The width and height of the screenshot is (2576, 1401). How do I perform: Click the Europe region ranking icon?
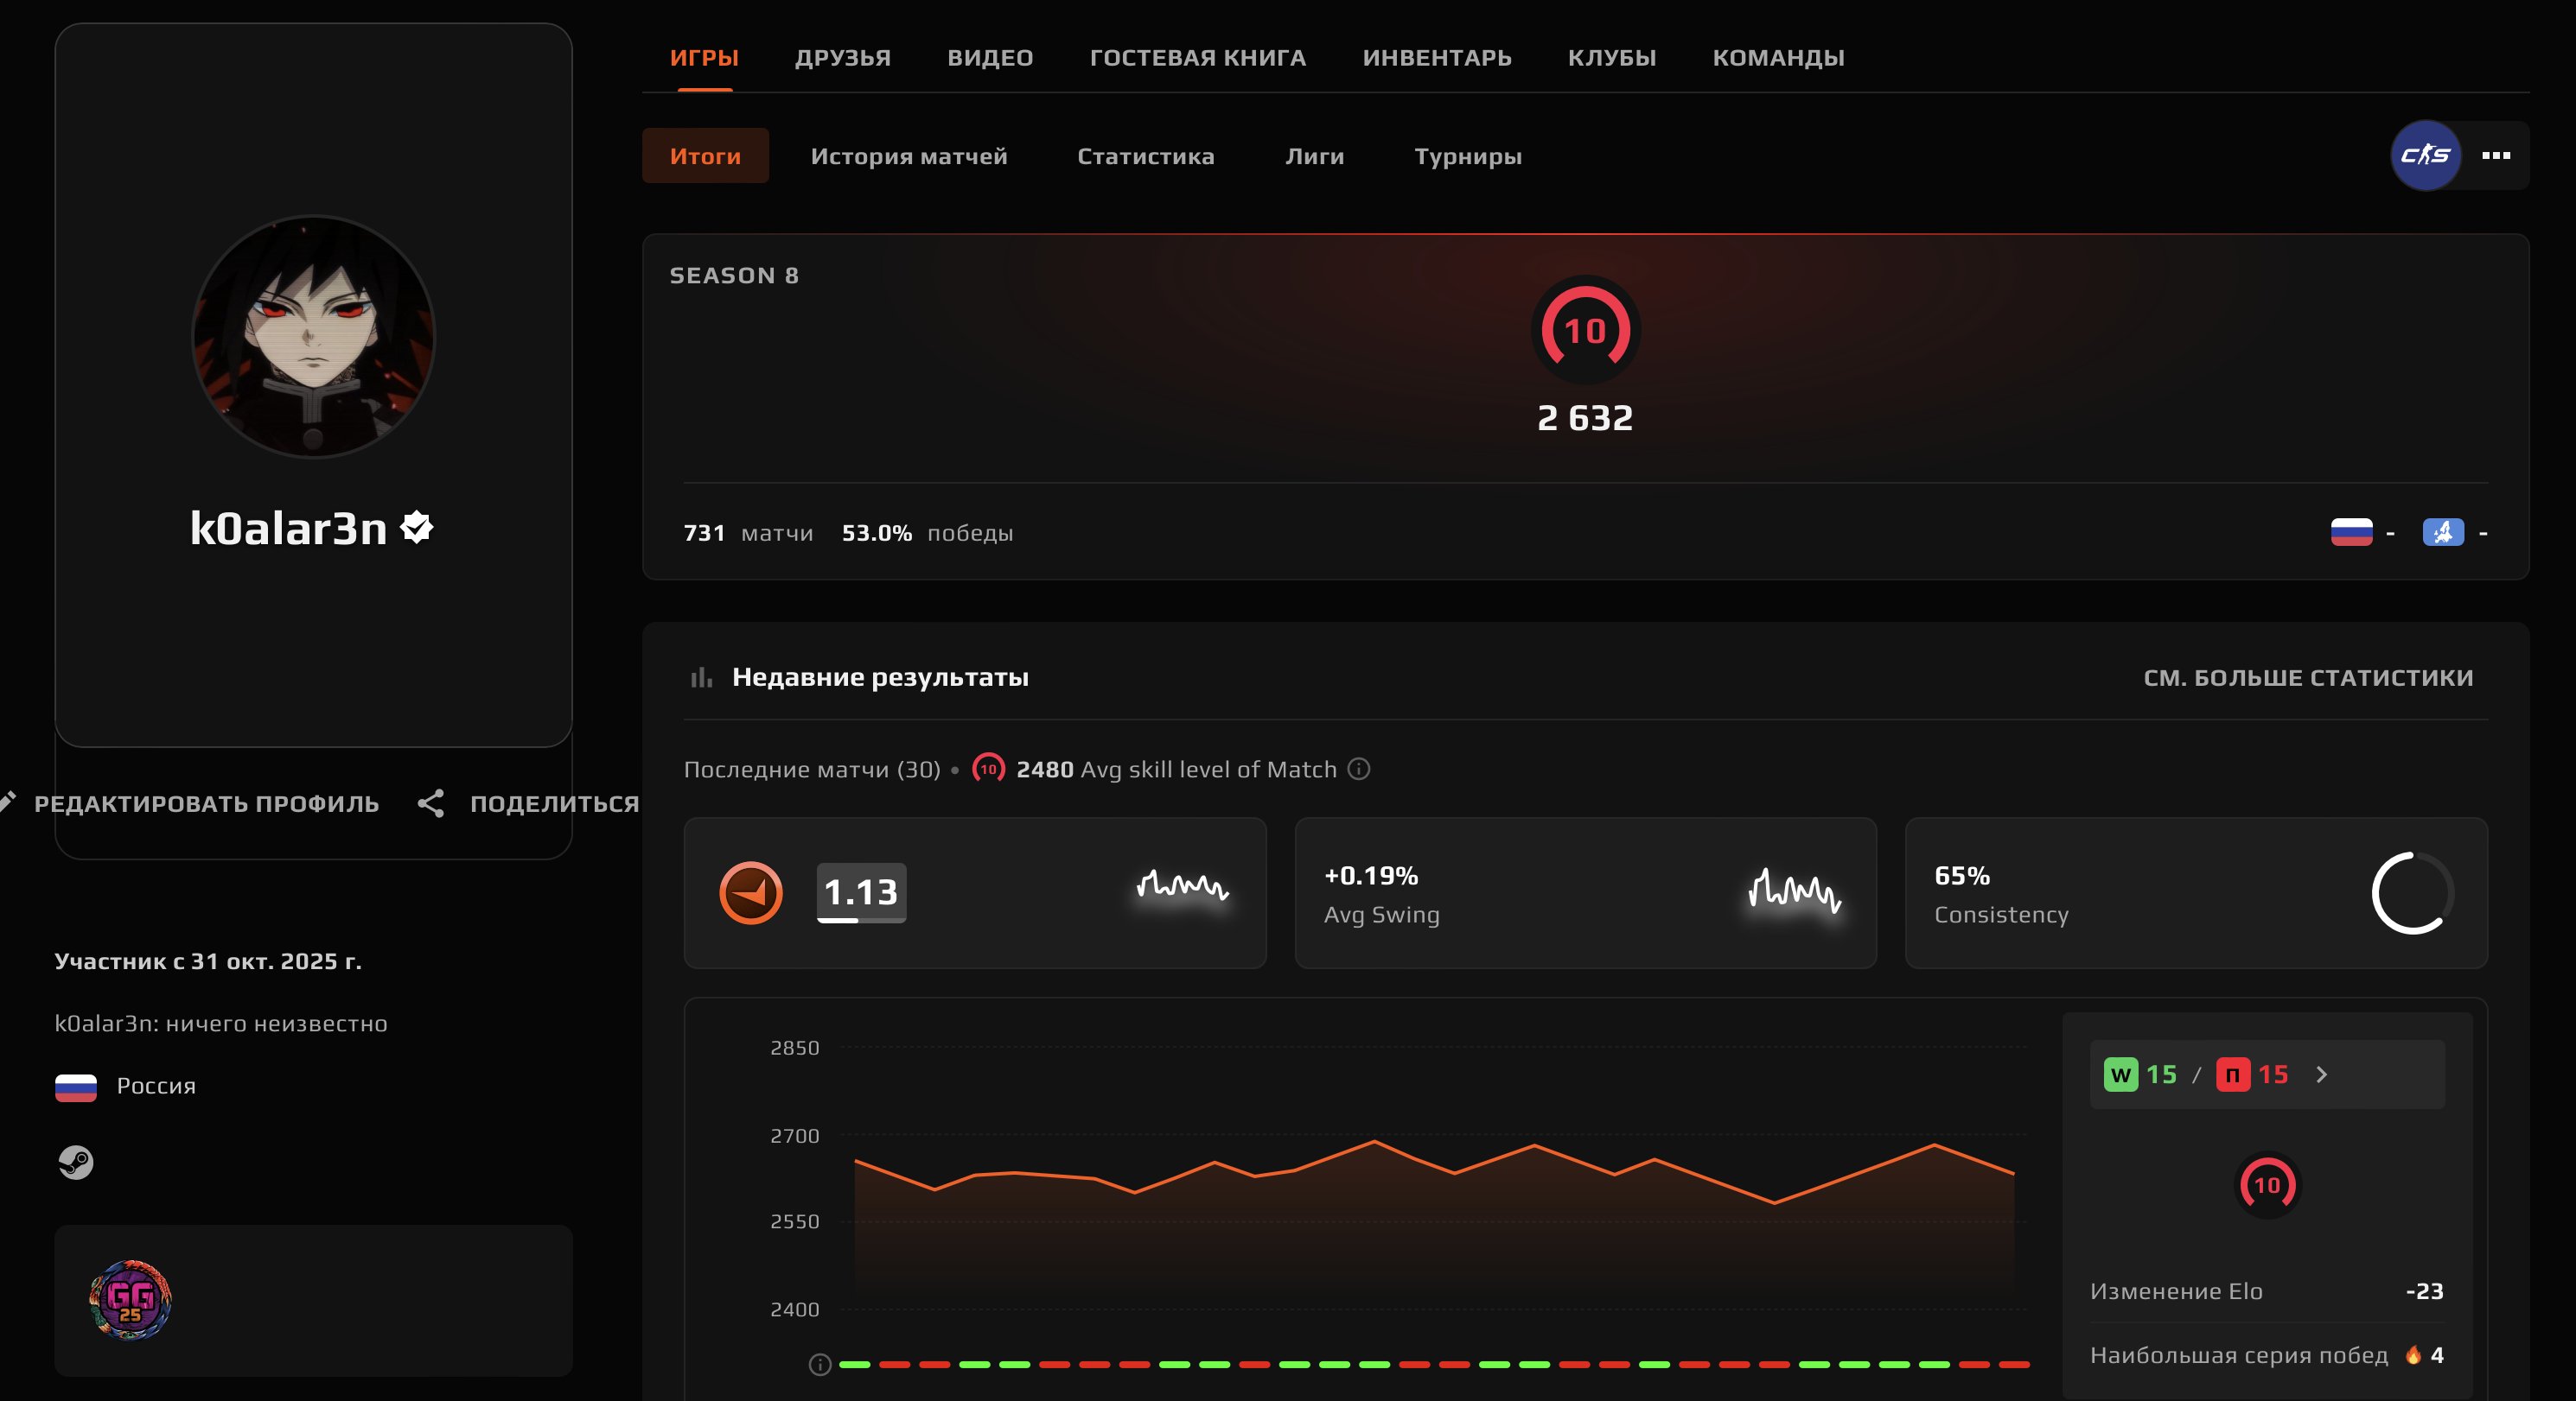click(2442, 533)
